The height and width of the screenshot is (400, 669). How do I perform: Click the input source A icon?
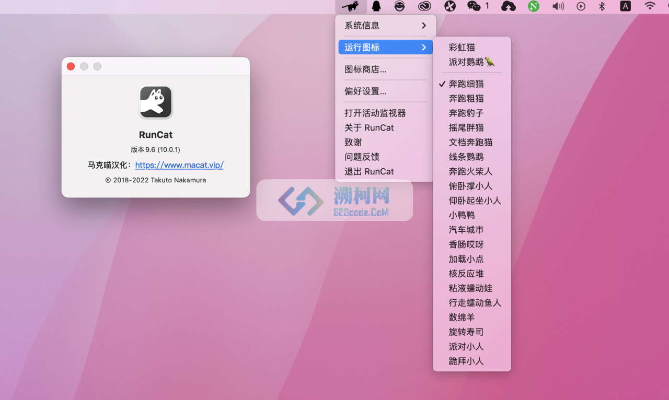click(625, 6)
